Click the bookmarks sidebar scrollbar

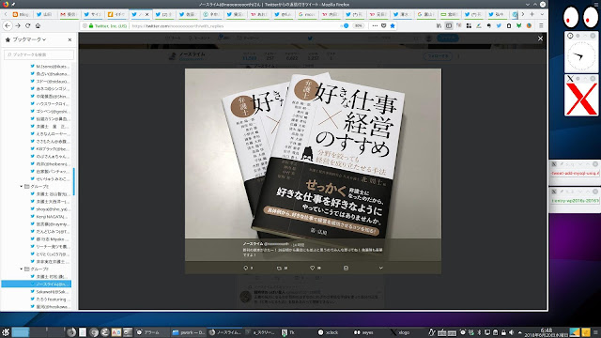(x=73, y=181)
